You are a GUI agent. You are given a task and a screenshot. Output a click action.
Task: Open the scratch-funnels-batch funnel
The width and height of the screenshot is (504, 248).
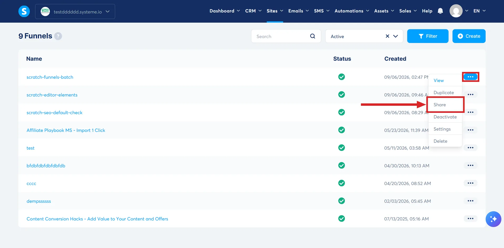(50, 77)
